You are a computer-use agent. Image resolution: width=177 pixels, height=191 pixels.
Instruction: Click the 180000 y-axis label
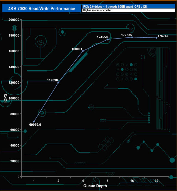point(14,36)
